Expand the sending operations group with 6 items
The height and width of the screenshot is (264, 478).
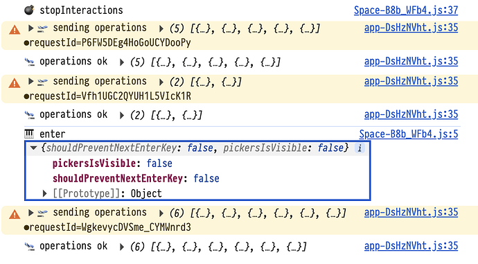pos(30,213)
